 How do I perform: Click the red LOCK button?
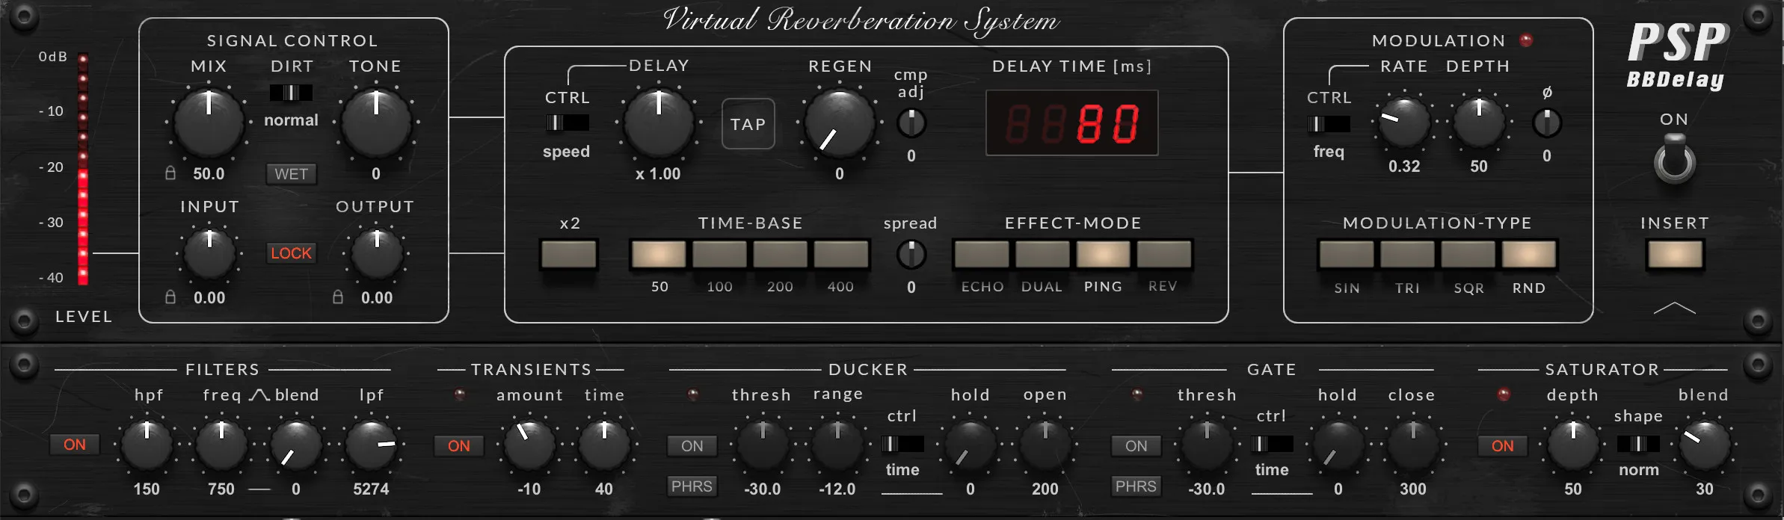[x=291, y=253]
